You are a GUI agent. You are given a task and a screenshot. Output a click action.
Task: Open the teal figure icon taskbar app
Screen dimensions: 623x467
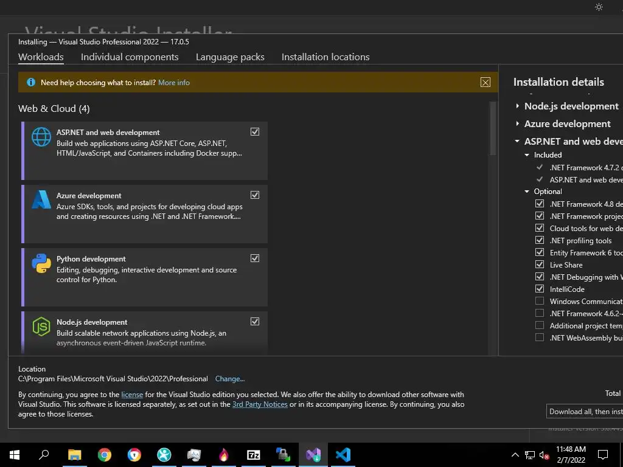pos(164,455)
